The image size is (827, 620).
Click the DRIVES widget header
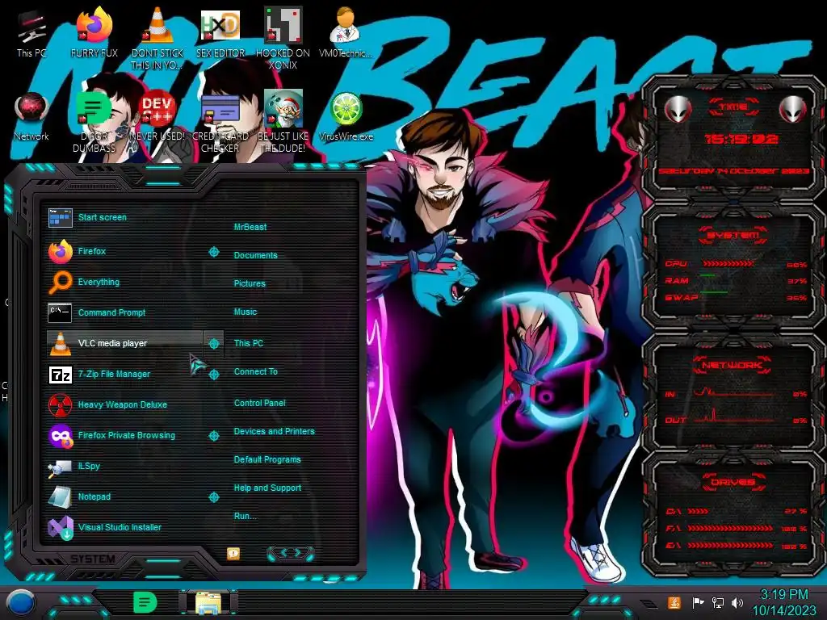click(733, 482)
